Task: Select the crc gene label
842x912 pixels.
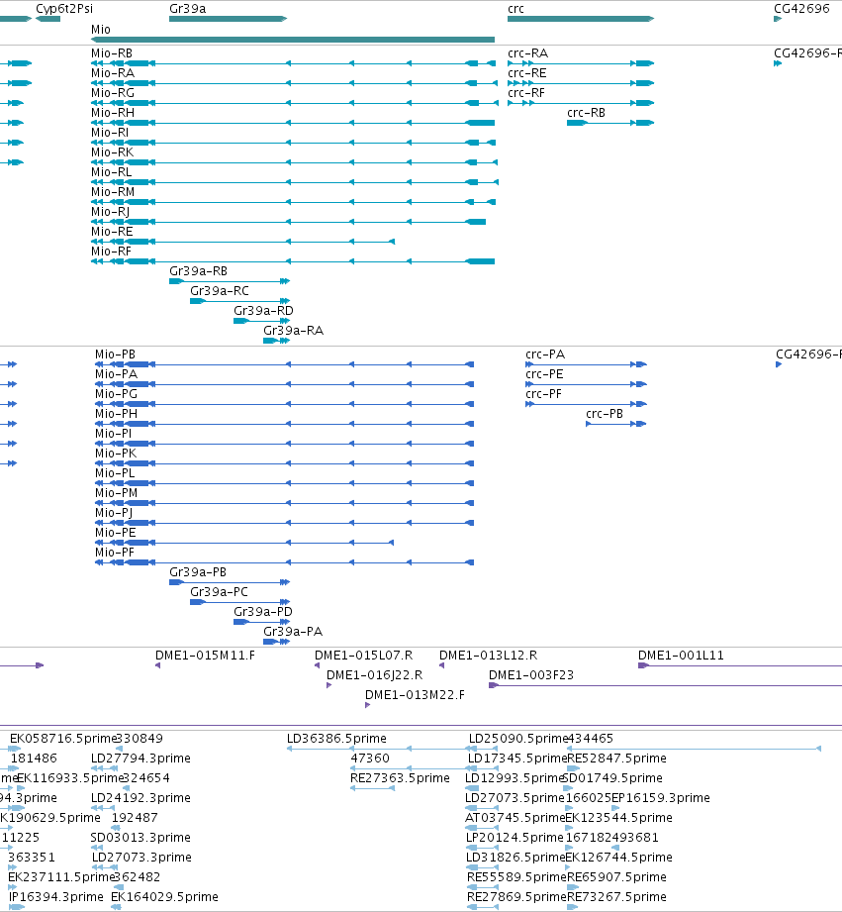Action: (515, 9)
